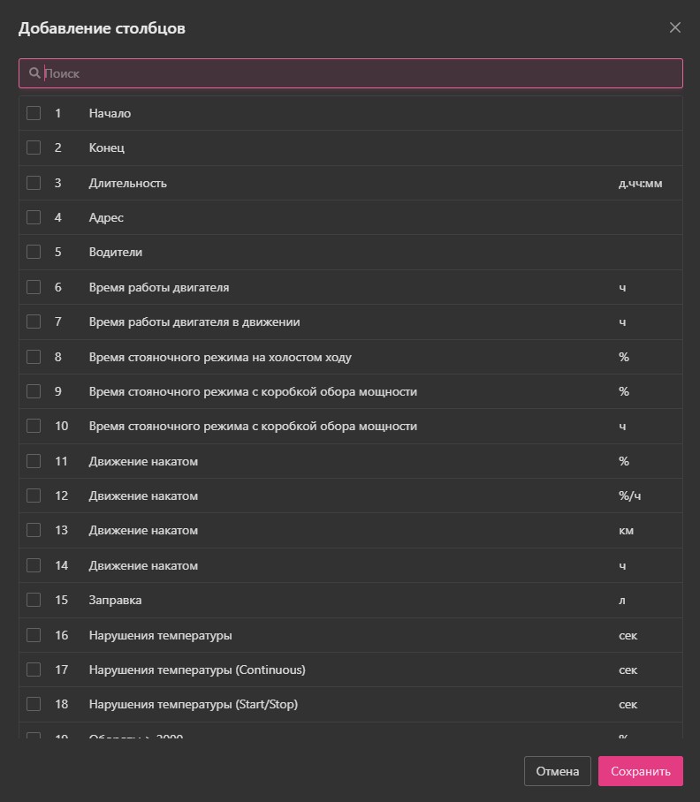
Task: Click the magnifier icon in the search field
Action: [x=34, y=73]
